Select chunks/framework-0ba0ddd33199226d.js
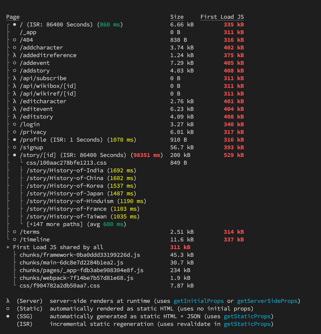Screen dimensions: 321x334 (80, 255)
